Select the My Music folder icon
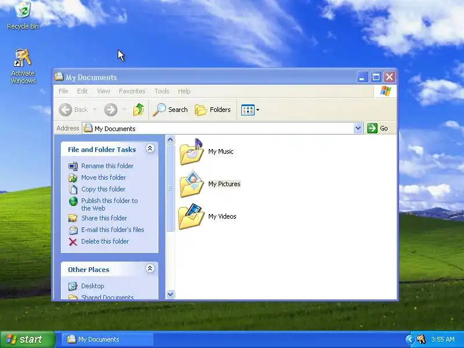464x348 pixels. pos(191,151)
